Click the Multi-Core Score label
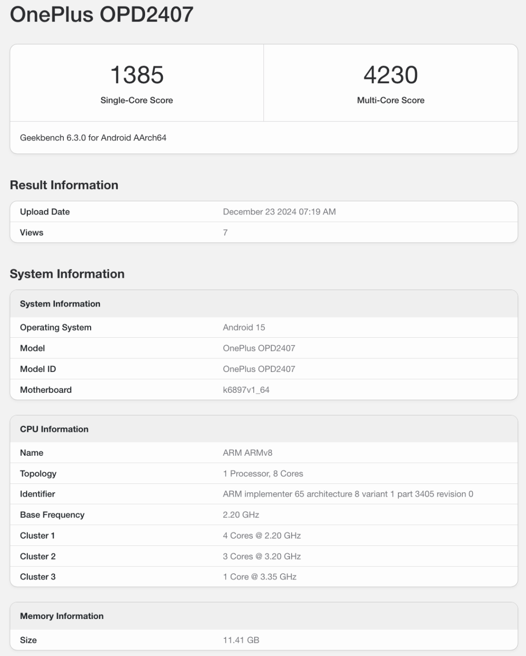Image resolution: width=526 pixels, height=656 pixels. click(391, 100)
